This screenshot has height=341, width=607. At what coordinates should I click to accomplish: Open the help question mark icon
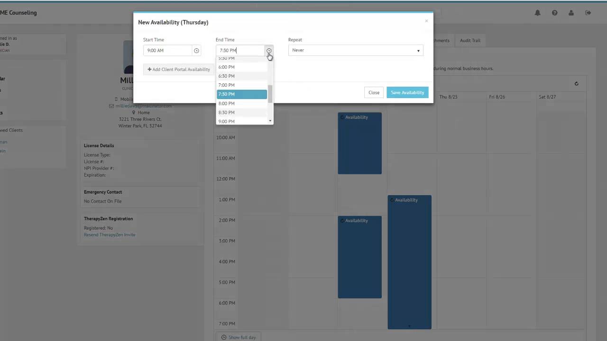click(x=554, y=13)
